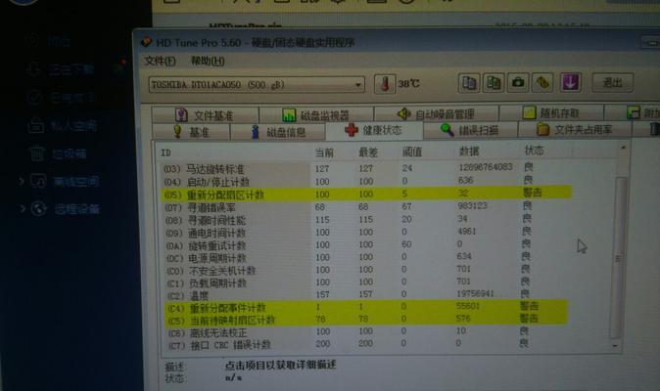The image size is (660, 391).
Task: Select the highlighted (C5) 当前待映射扇区计数 row
Action: 366,320
